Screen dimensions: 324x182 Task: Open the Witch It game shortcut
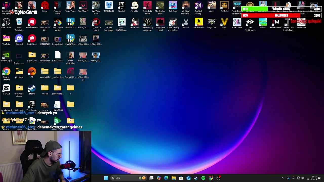click(122, 7)
